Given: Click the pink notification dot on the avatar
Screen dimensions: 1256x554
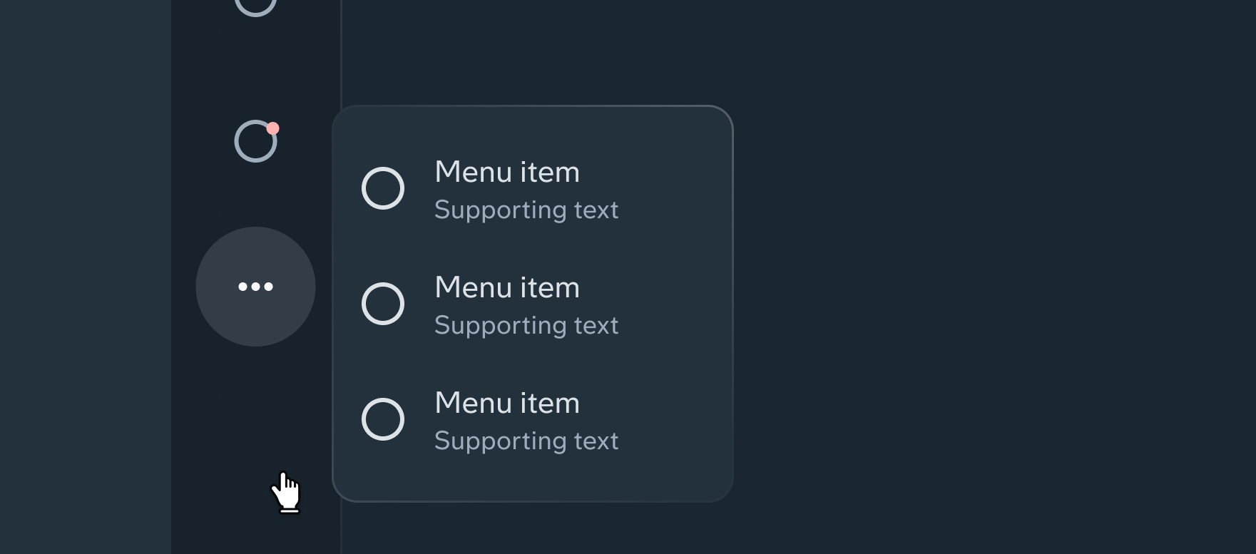Looking at the screenshot, I should coord(273,129).
